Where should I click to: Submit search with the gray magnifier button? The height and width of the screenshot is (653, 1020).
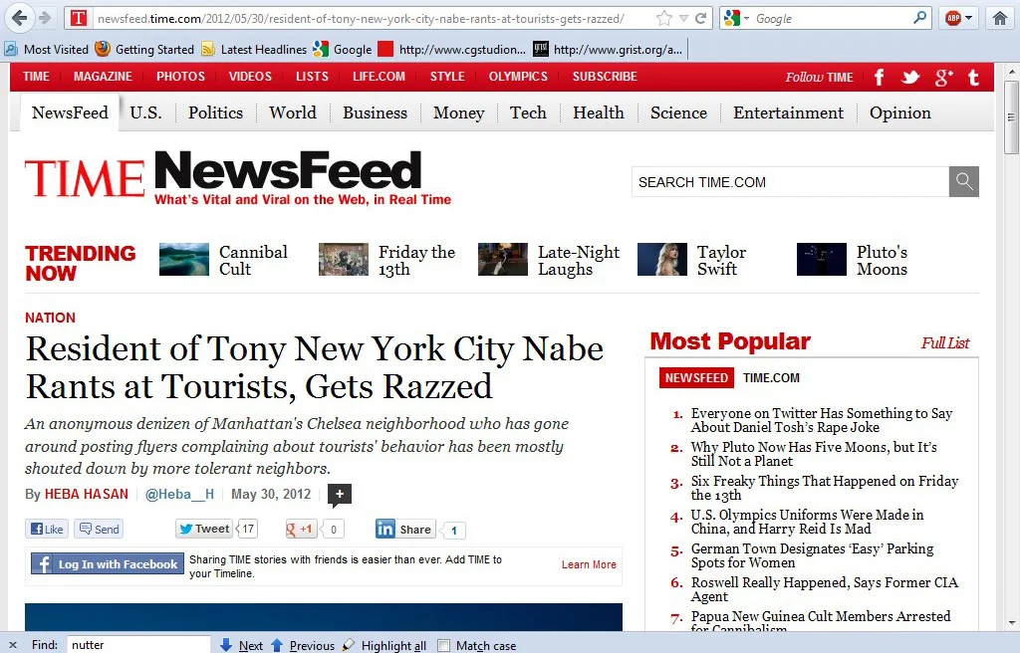pos(964,181)
